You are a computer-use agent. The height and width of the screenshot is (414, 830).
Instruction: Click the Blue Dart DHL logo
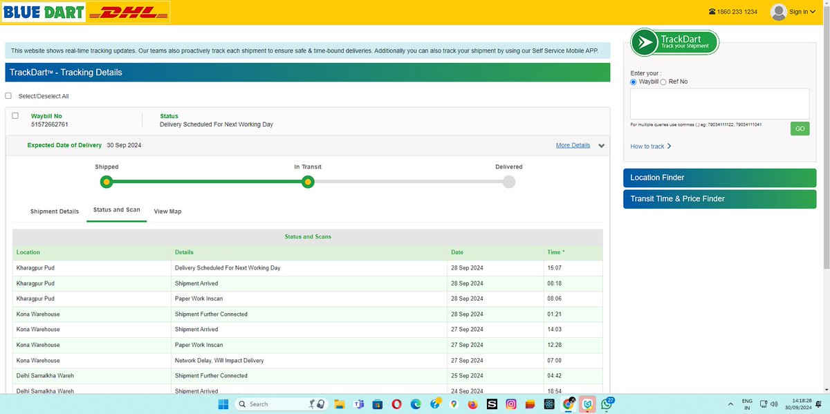84,12
